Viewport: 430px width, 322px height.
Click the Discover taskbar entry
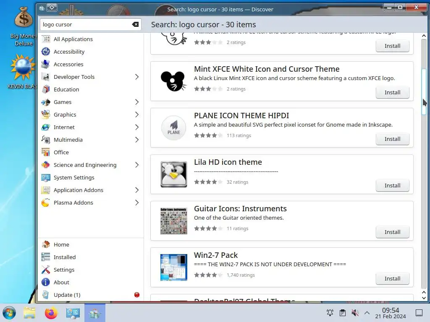[x=95, y=313]
